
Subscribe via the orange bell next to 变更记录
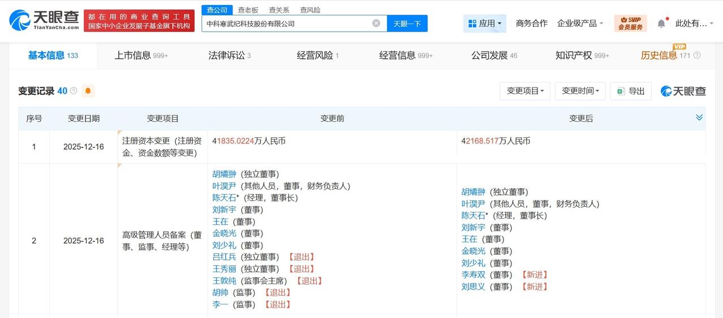[x=88, y=91]
